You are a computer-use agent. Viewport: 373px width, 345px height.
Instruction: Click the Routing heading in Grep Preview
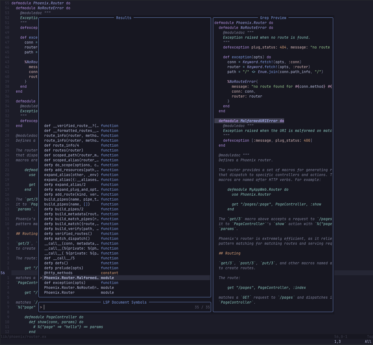(230, 253)
